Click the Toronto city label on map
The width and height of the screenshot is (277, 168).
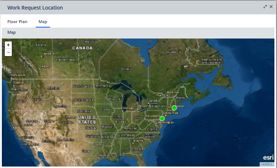click(x=154, y=101)
